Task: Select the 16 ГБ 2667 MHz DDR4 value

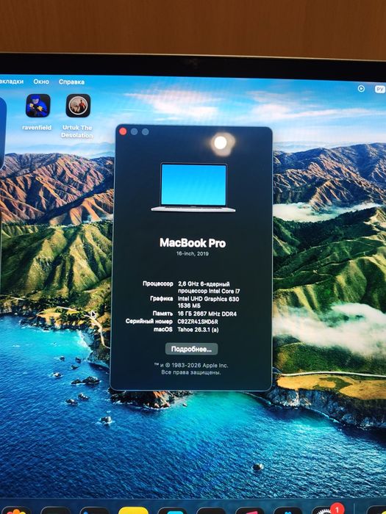Action: (207, 314)
